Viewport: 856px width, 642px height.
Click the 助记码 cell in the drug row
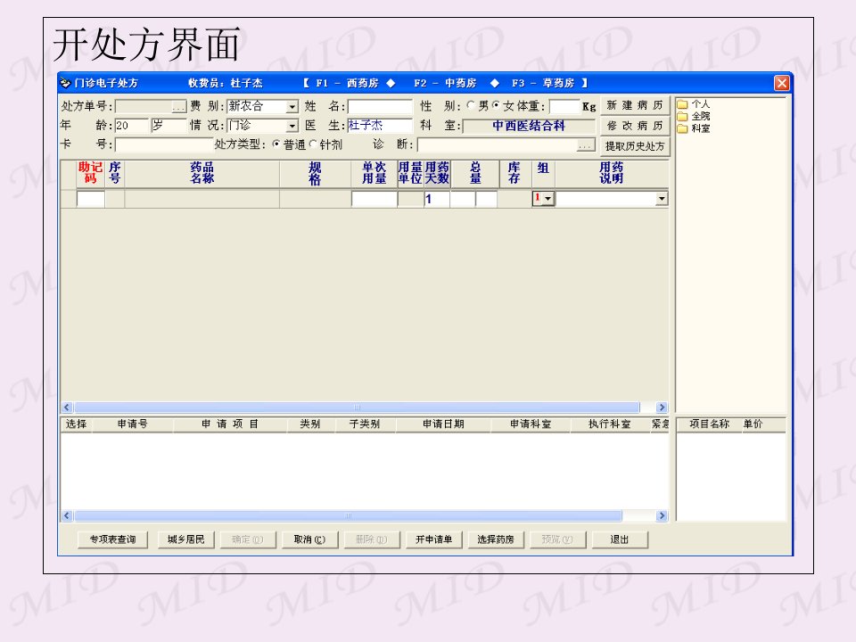(91, 199)
